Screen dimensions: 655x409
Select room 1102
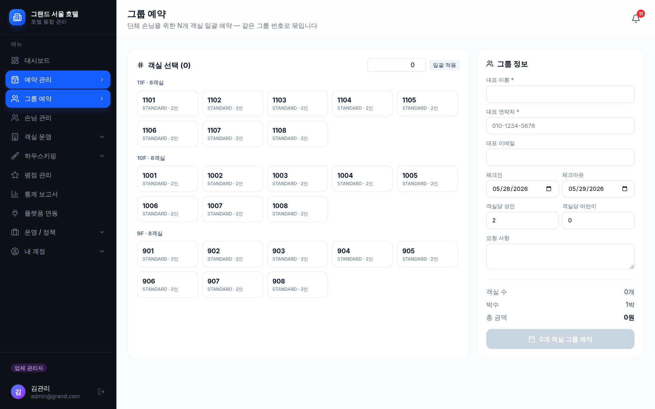coord(233,103)
